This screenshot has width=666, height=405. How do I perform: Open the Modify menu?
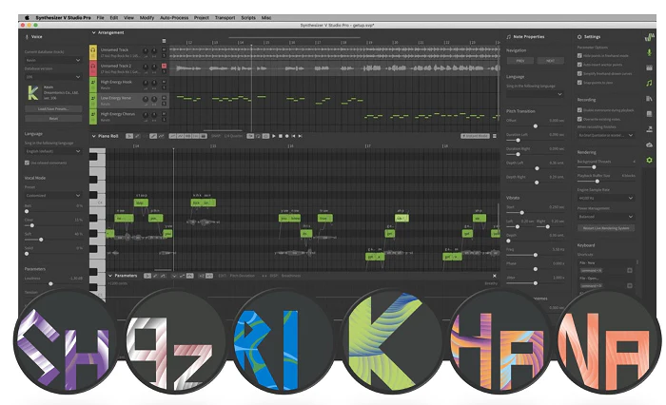coord(147,18)
